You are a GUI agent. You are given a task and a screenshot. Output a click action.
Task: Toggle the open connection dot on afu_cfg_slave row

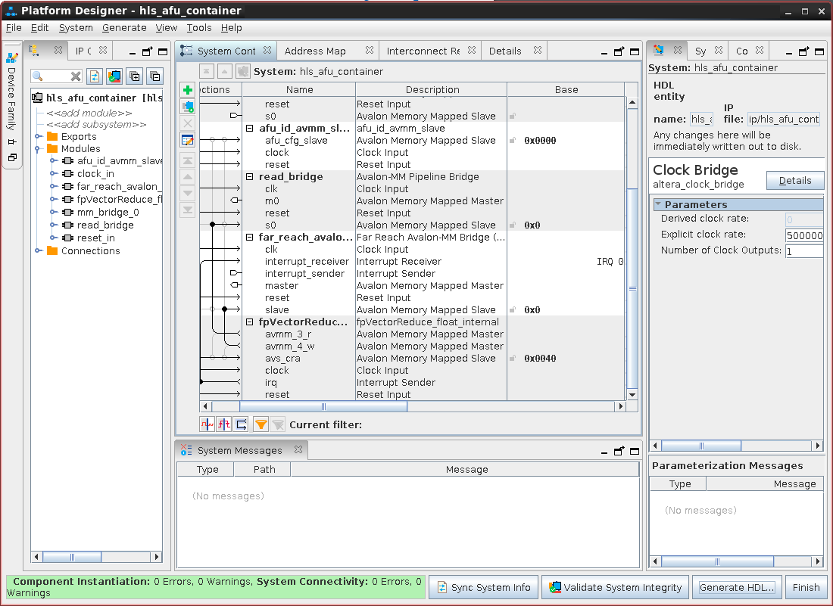click(x=213, y=140)
